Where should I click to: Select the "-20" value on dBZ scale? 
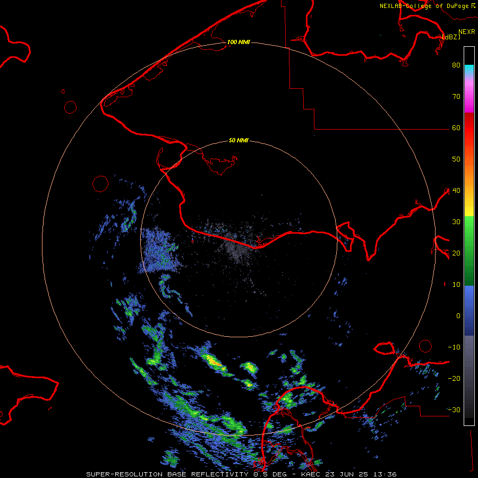[x=455, y=379]
